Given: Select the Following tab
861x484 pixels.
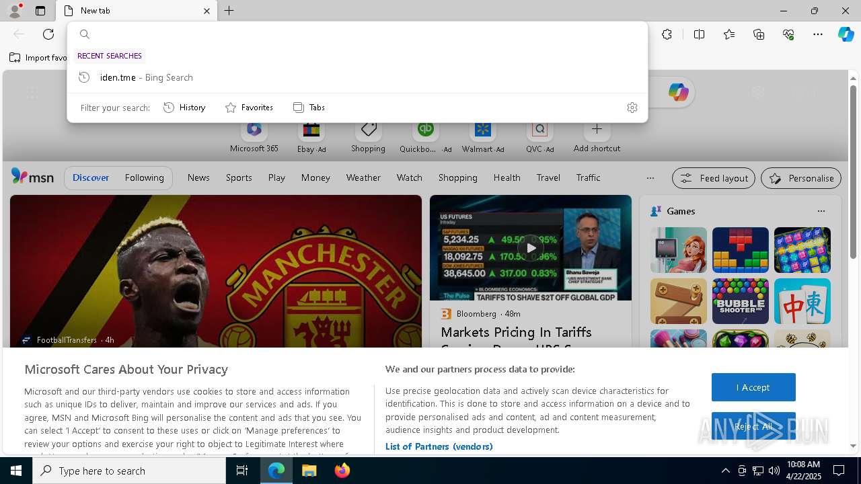Looking at the screenshot, I should 144,177.
